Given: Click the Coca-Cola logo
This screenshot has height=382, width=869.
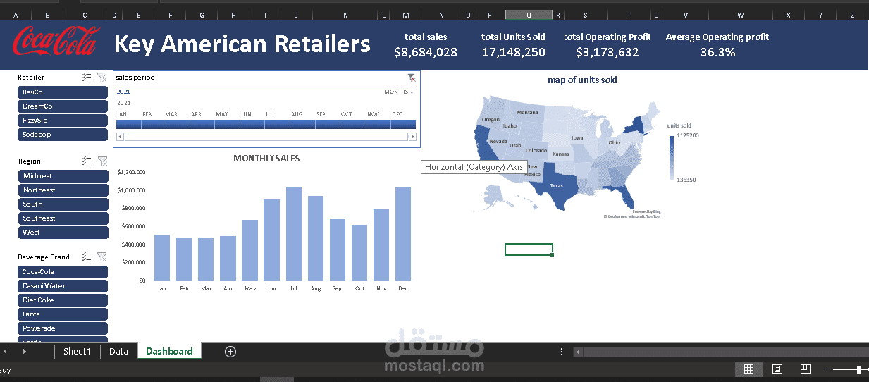Looking at the screenshot, I should 56,42.
